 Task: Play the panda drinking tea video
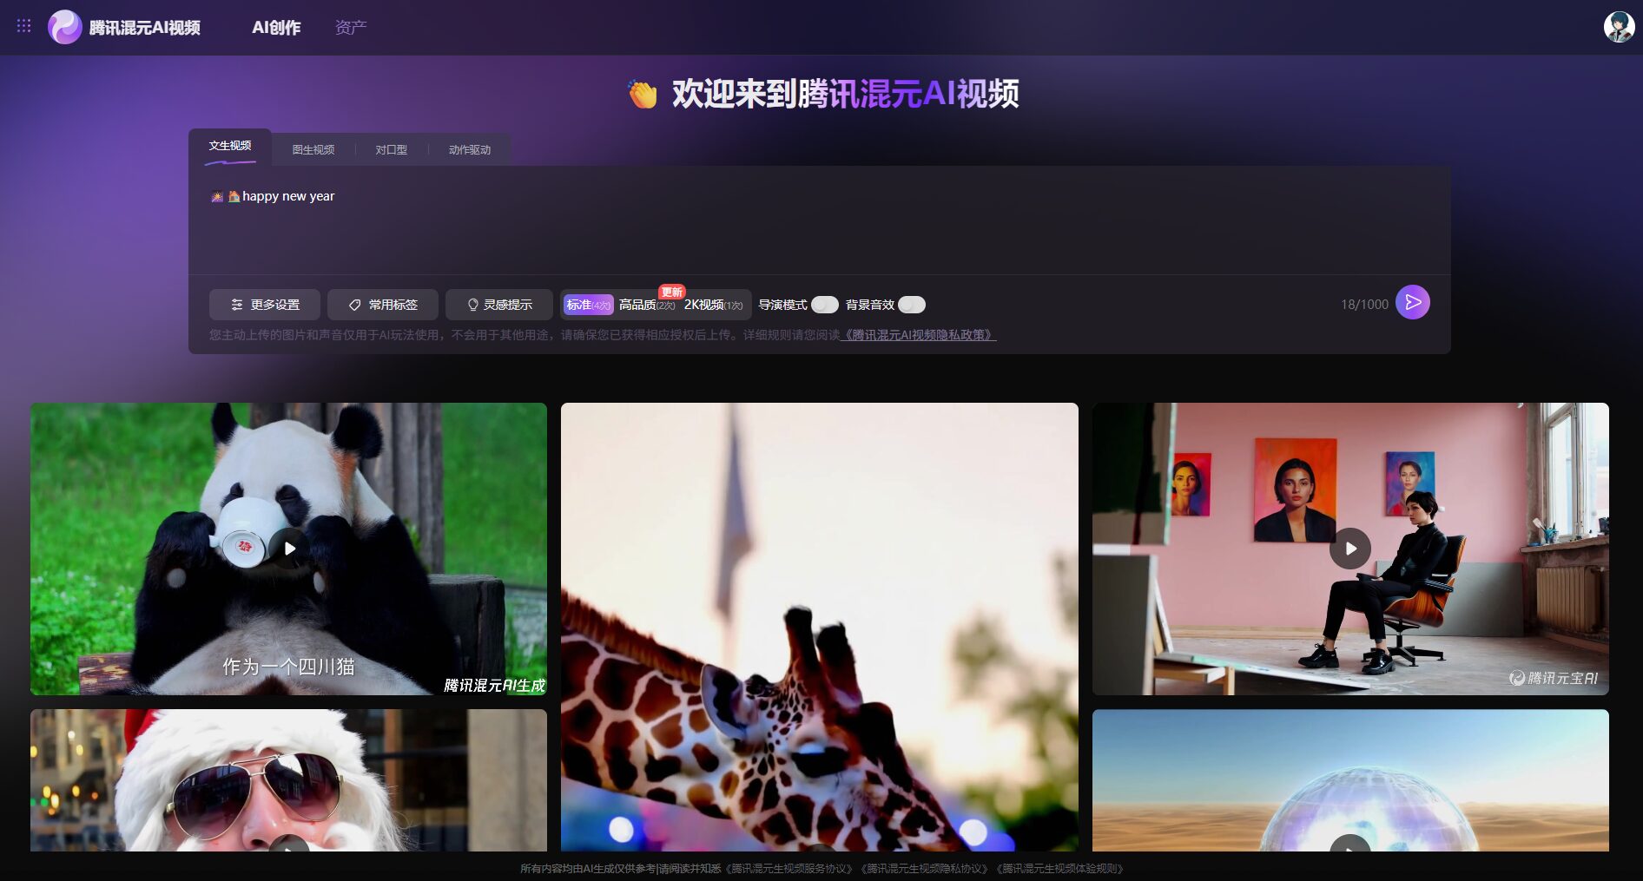click(289, 549)
